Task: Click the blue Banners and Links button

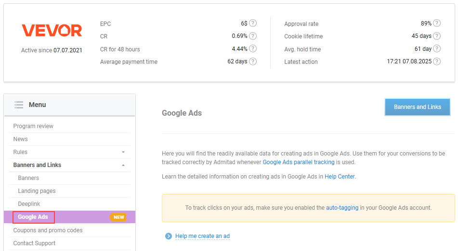Action: pyautogui.click(x=418, y=107)
